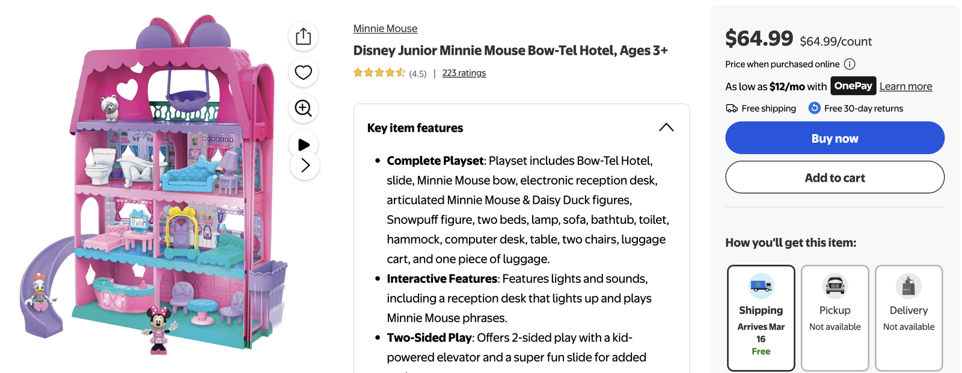Viewport: 962px width, 373px height.
Task: Add item to favorites with heart icon
Action: (304, 73)
